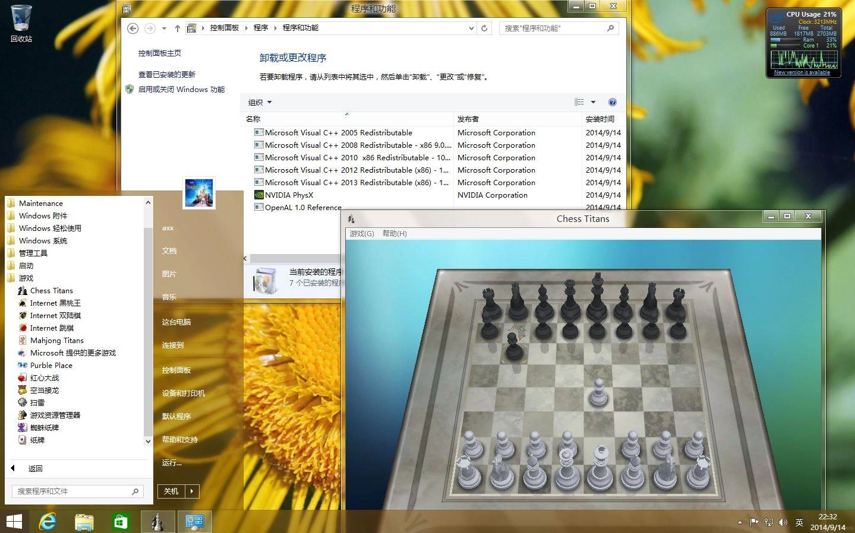Open the help question mark icon
The width and height of the screenshot is (855, 533).
click(613, 102)
